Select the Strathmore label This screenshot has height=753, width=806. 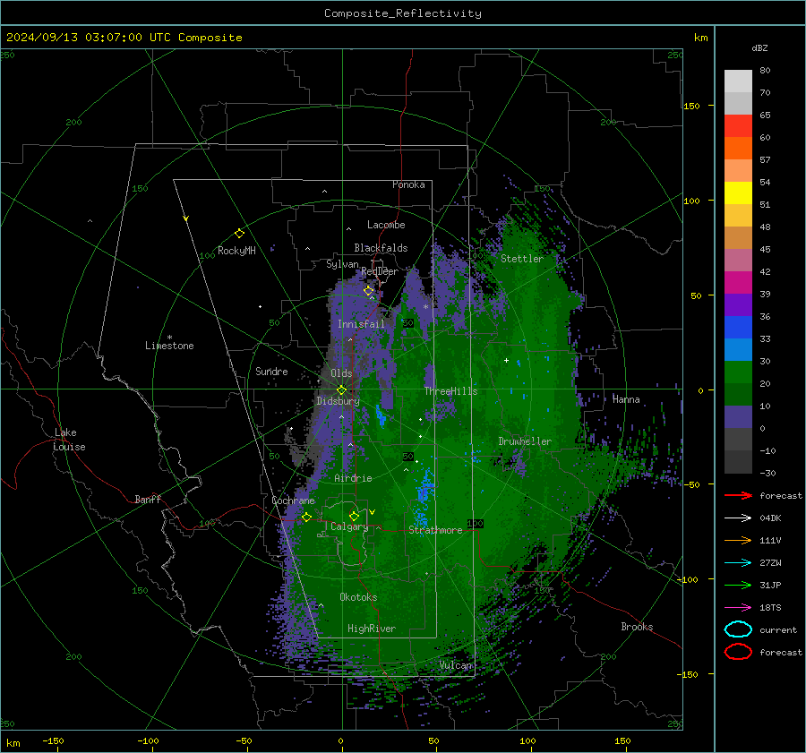coord(435,530)
